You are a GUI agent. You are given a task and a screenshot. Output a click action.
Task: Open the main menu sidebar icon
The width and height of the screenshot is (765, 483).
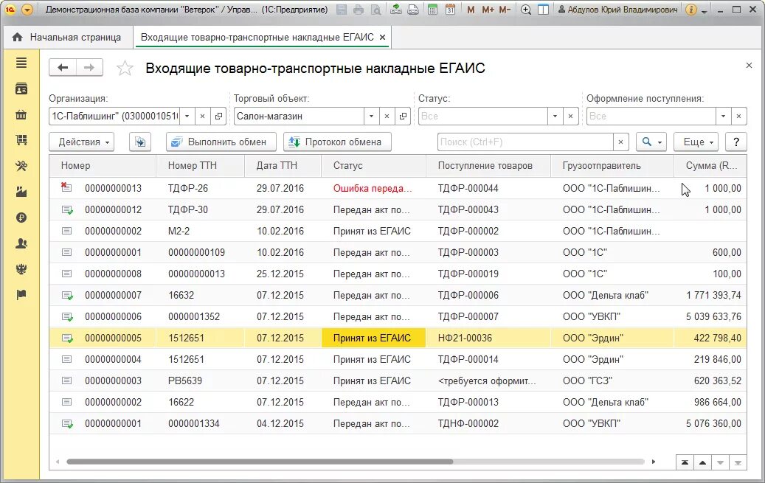point(21,63)
